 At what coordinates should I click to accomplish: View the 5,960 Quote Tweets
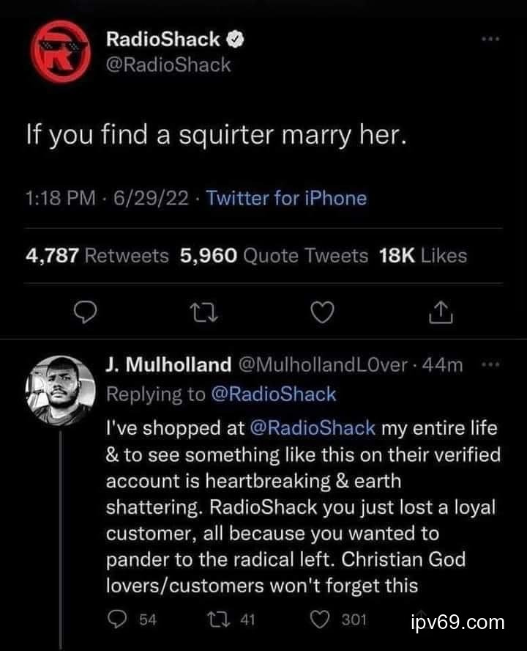pos(274,255)
